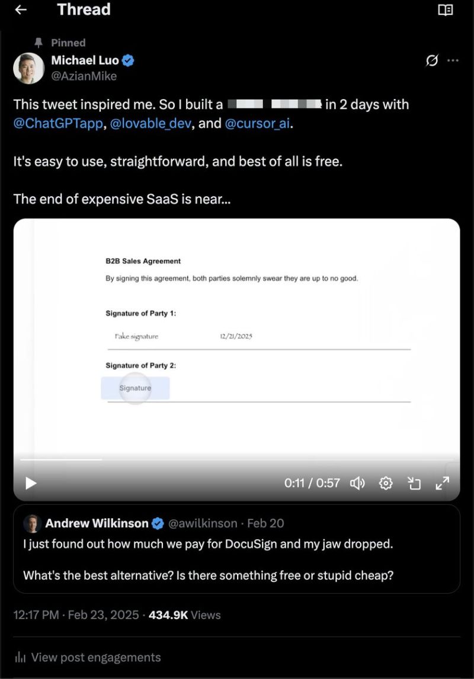Expand the video to fullscreen

[443, 483]
